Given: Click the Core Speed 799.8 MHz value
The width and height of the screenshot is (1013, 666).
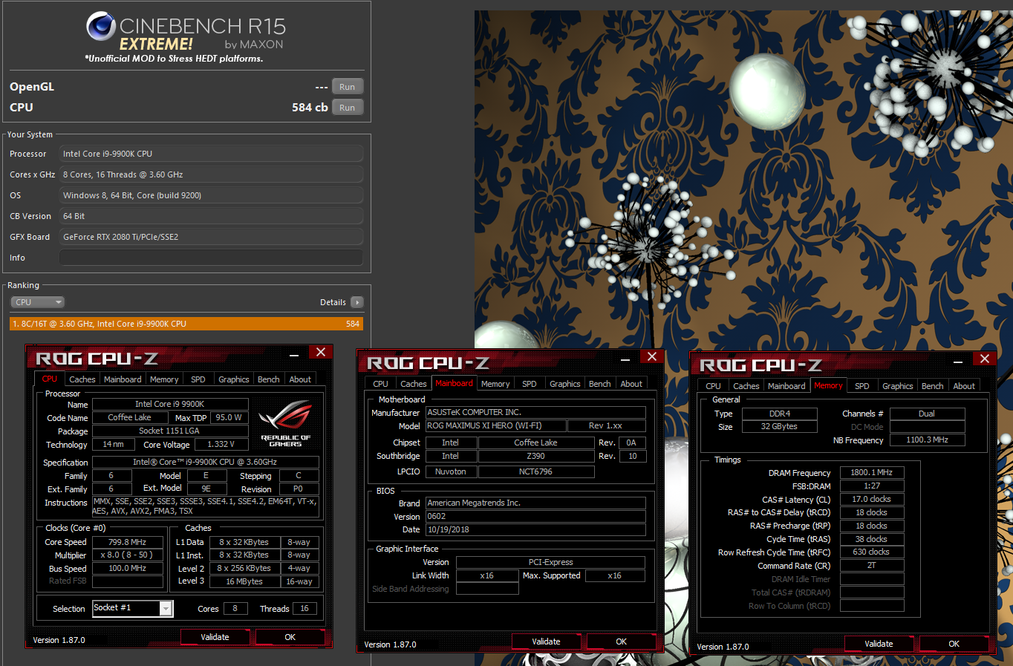Looking at the screenshot, I should pos(128,542).
